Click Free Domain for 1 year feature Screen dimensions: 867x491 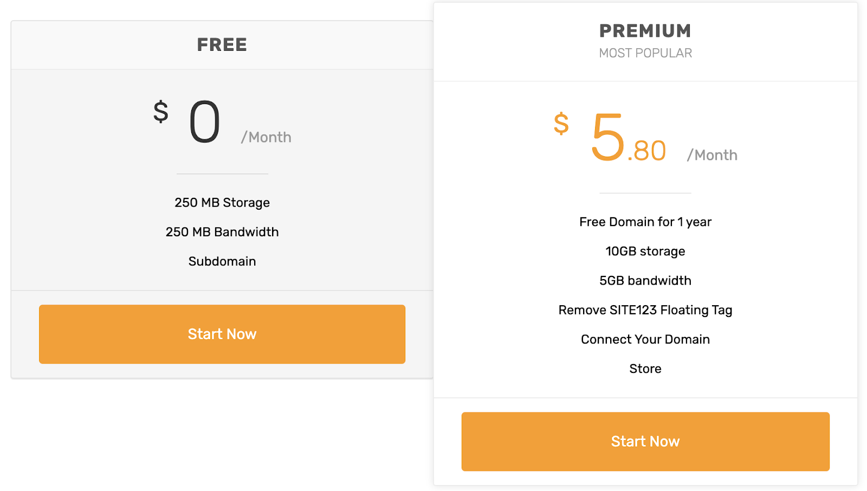coord(645,222)
